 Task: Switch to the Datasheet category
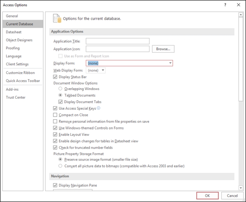click(14, 32)
